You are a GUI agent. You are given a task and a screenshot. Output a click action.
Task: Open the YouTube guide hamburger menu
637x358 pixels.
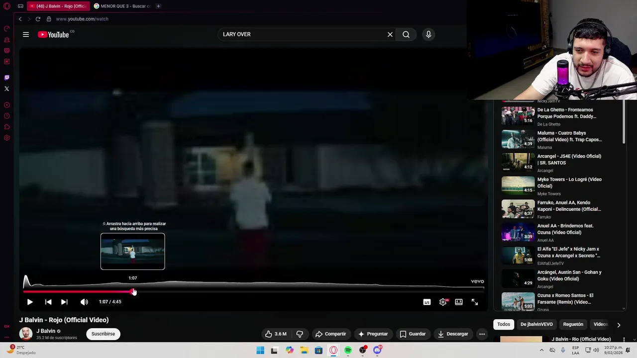pyautogui.click(x=26, y=34)
